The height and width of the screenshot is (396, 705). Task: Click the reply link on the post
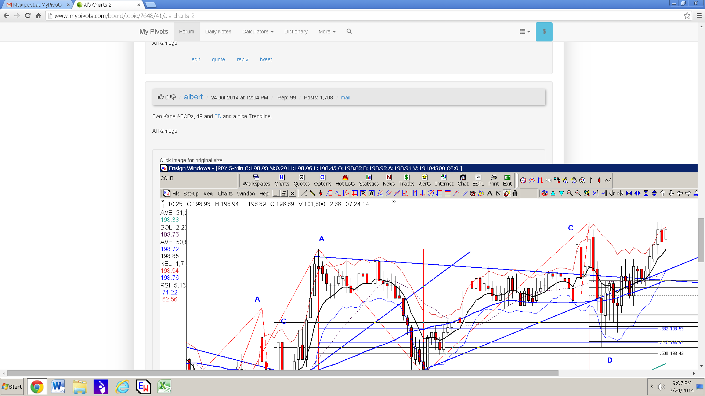click(x=242, y=59)
